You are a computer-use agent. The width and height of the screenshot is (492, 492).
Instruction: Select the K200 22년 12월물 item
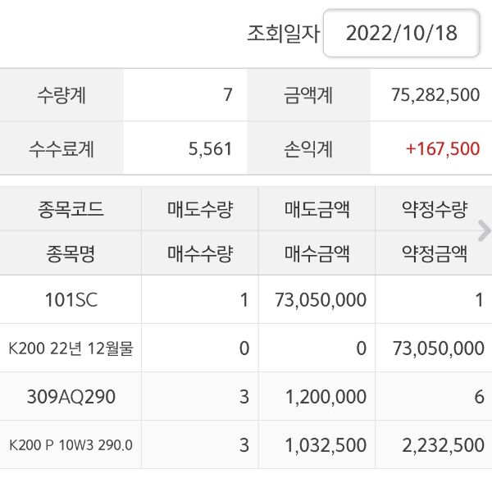[x=71, y=348]
